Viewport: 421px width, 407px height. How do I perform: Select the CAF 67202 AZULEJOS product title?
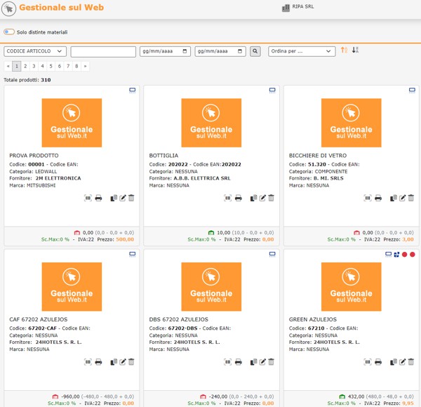(x=39, y=319)
